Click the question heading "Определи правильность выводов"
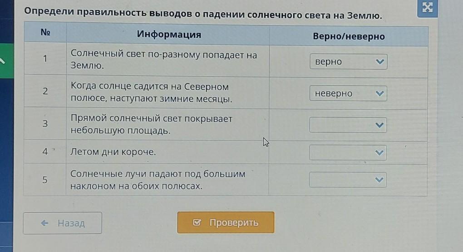Screen dimensions: 463x252 pyautogui.click(x=203, y=14)
